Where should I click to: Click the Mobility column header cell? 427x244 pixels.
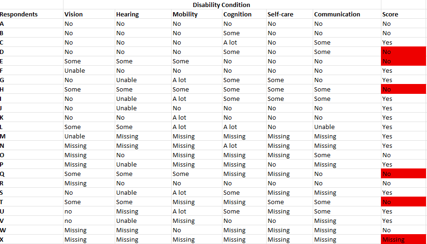point(197,14)
